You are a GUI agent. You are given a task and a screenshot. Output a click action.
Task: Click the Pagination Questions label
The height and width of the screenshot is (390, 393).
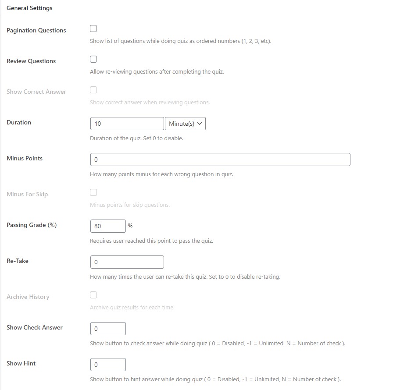[x=36, y=30]
